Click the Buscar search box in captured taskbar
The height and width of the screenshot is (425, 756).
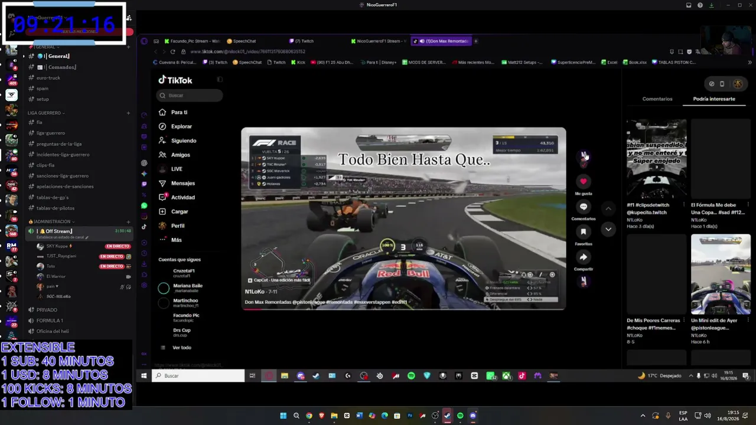[x=198, y=376]
